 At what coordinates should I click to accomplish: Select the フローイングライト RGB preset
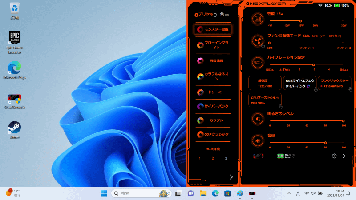tap(213, 45)
